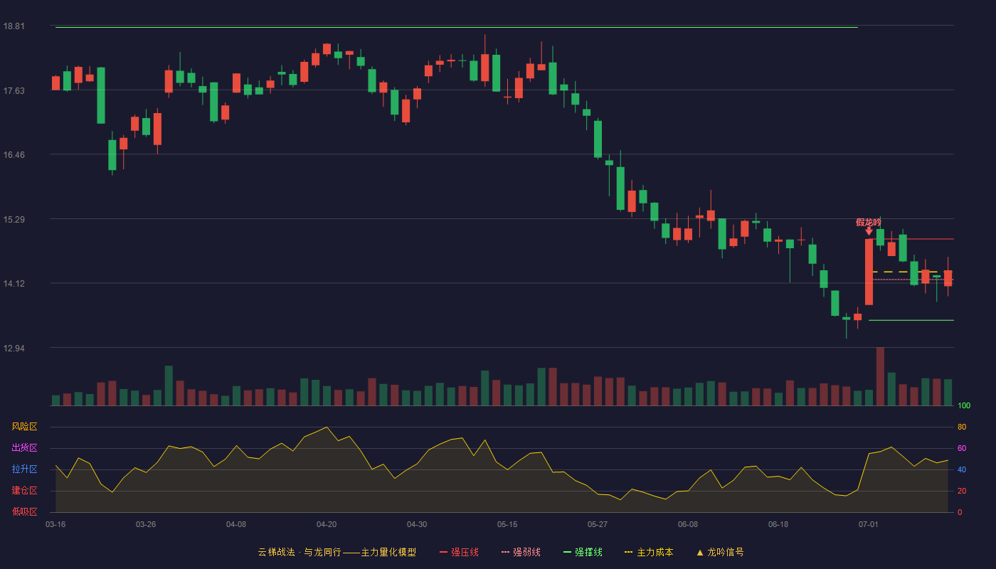Toggle the 强压线 legend label
This screenshot has width=996, height=569.
[465, 552]
